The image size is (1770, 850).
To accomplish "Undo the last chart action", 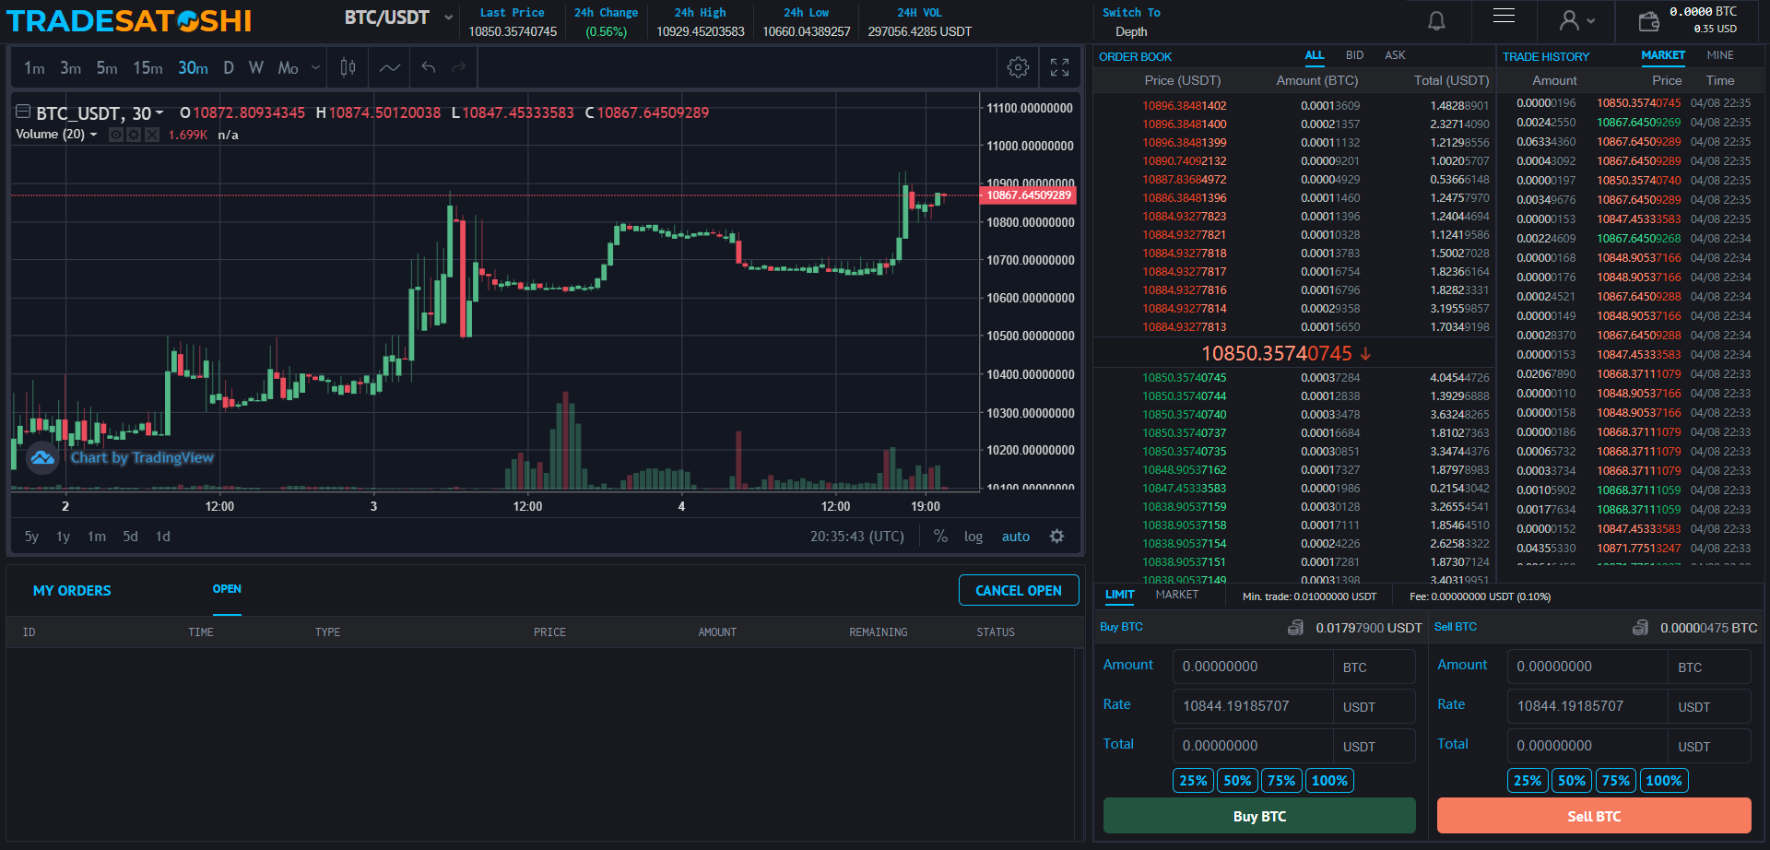I will tap(429, 67).
